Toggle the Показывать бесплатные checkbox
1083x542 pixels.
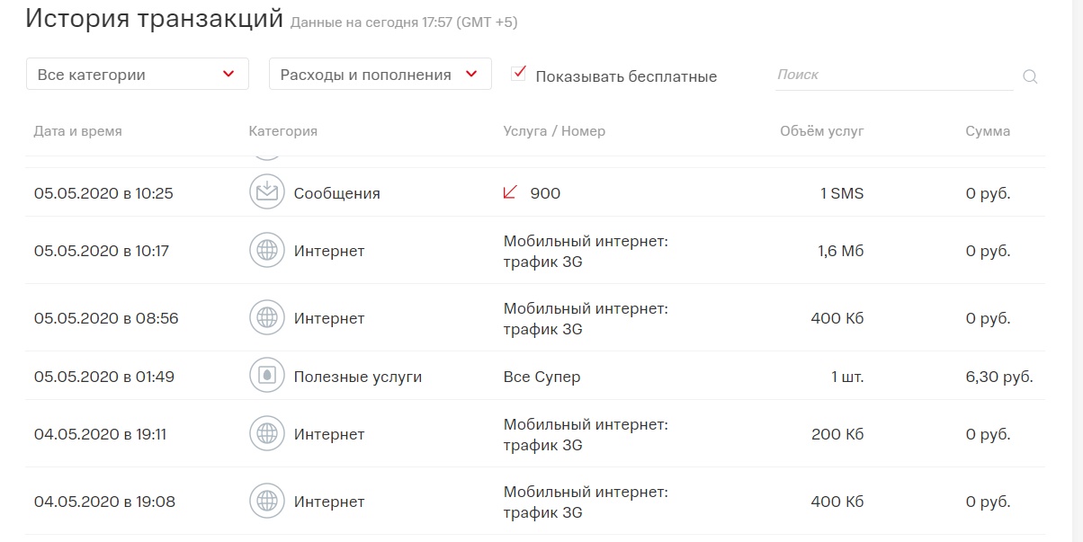pyautogui.click(x=518, y=74)
